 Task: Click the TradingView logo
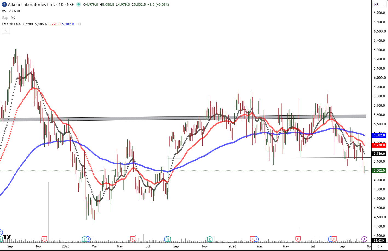point(7,237)
